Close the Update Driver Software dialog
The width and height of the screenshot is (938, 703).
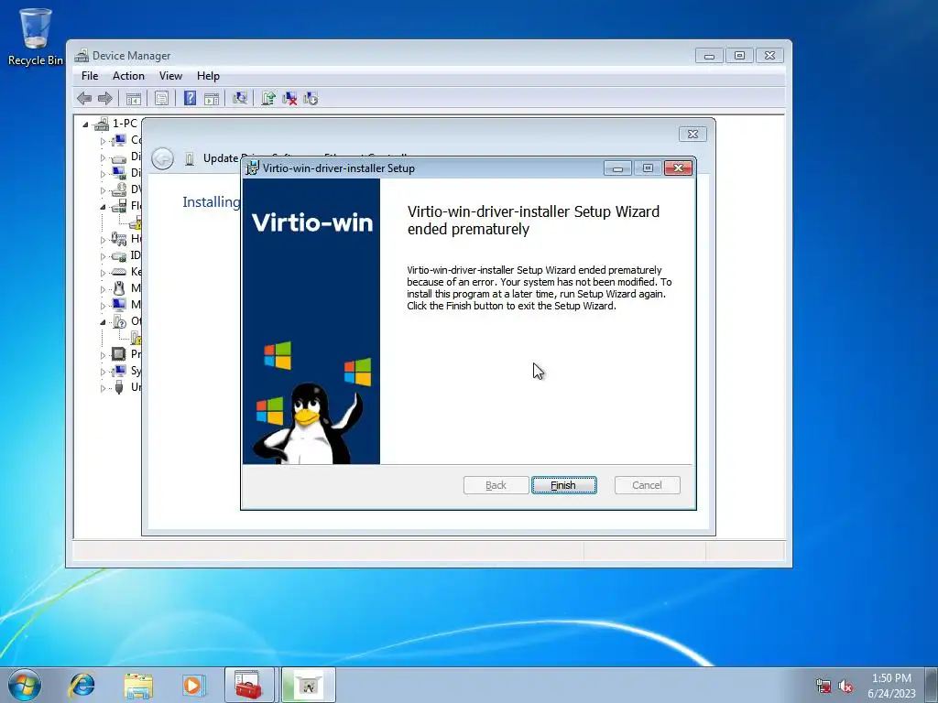(x=693, y=134)
